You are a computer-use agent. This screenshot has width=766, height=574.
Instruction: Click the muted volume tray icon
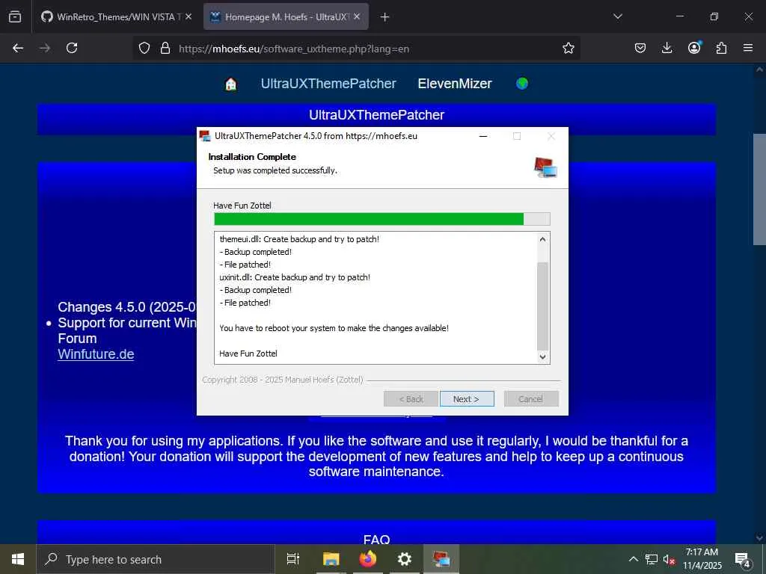[x=669, y=559]
